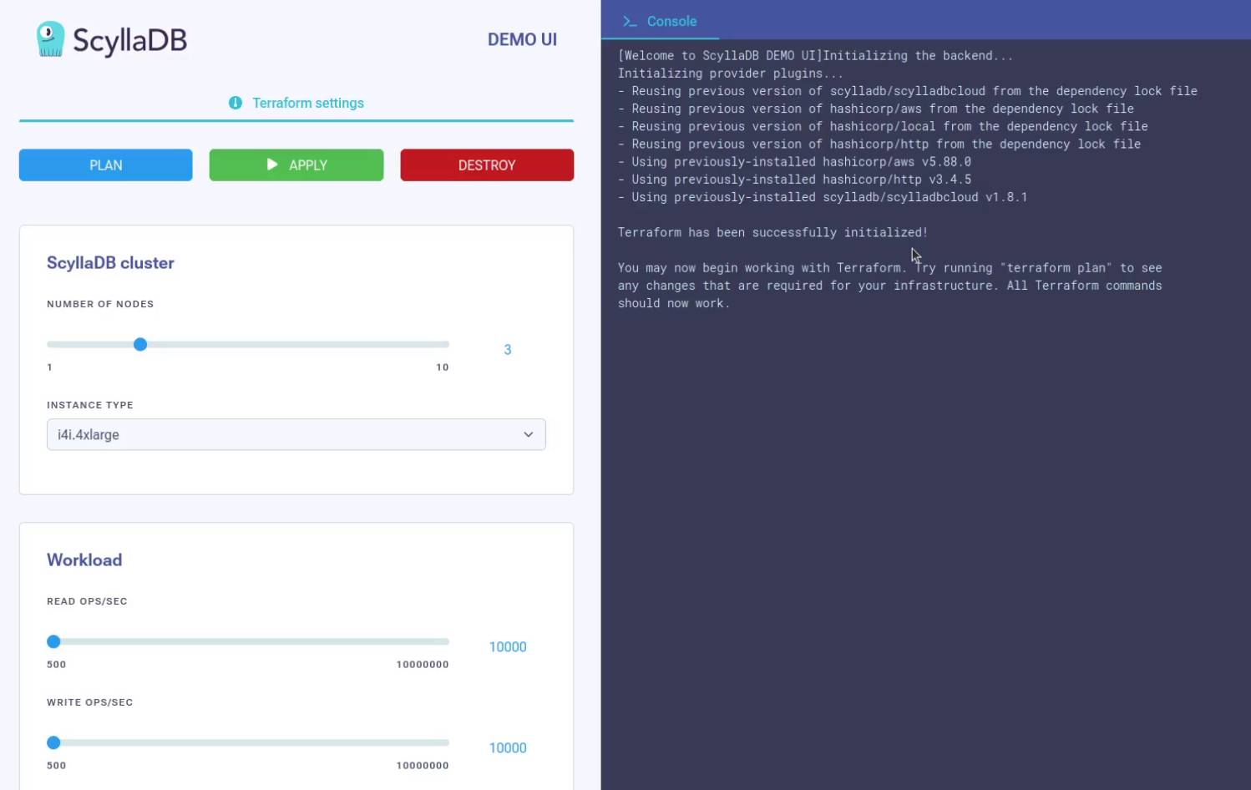Open the Console tab
The image size is (1251, 790).
pyautogui.click(x=660, y=21)
